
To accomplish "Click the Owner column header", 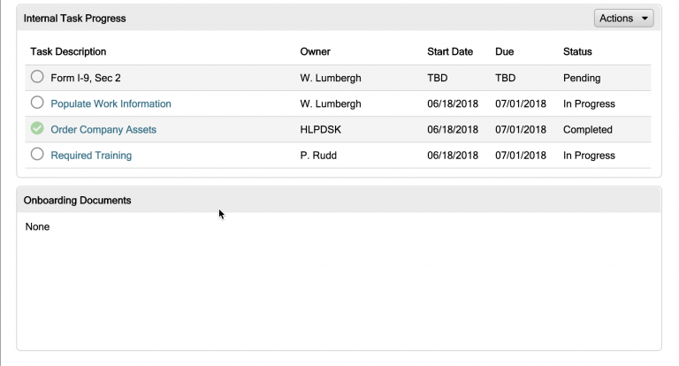I will point(316,51).
